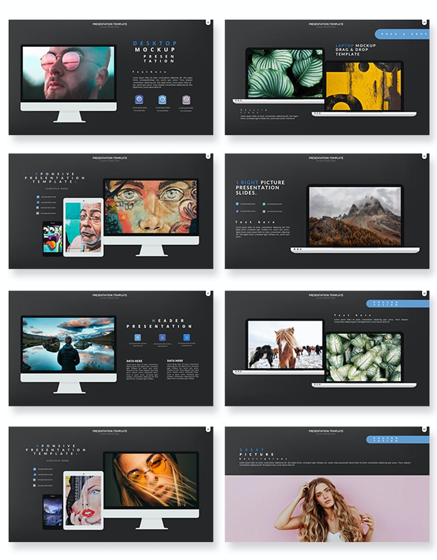
Task: Click page number badge on mountain laptop slide
Action: coord(424,156)
